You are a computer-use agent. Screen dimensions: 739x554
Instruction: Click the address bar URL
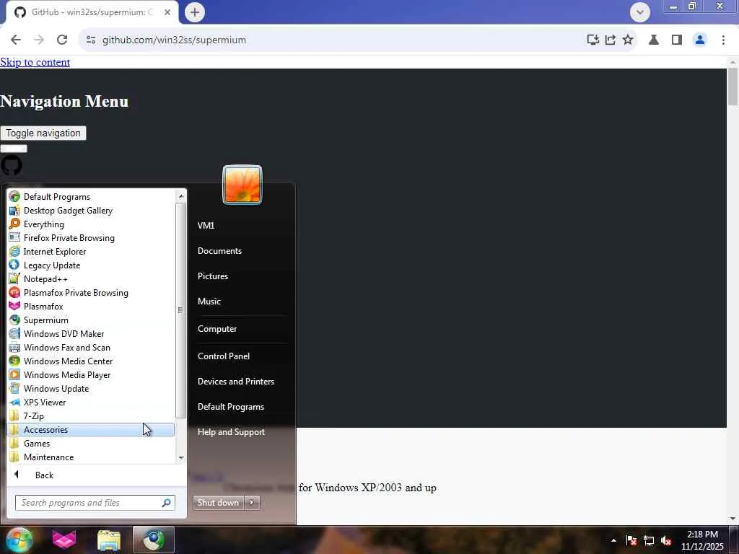click(175, 40)
